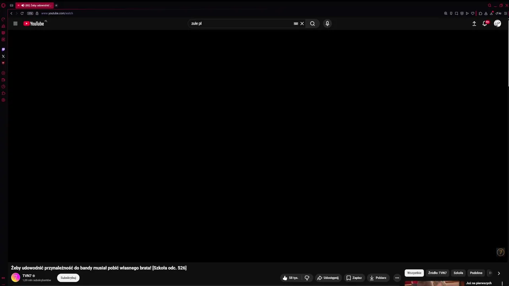The image size is (509, 286).
Task: Open the account avatar menu
Action: [497, 23]
